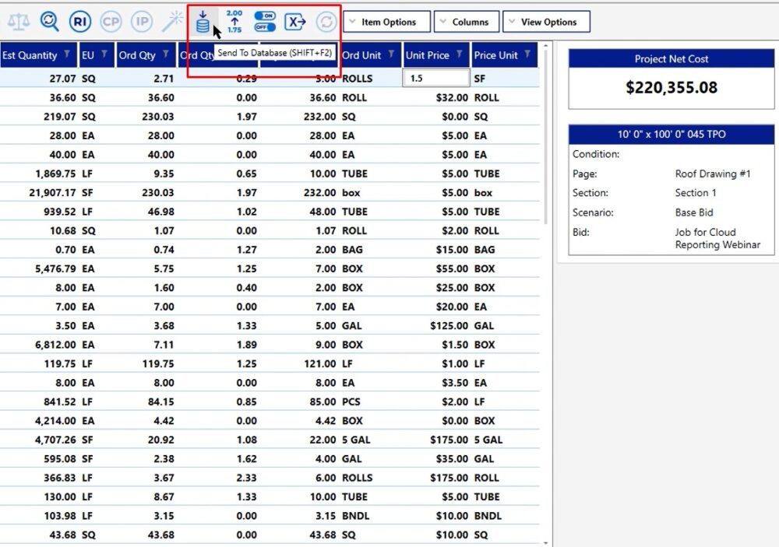This screenshot has height=547, width=779.
Task: Click the Send To Database icon
Action: (x=203, y=22)
